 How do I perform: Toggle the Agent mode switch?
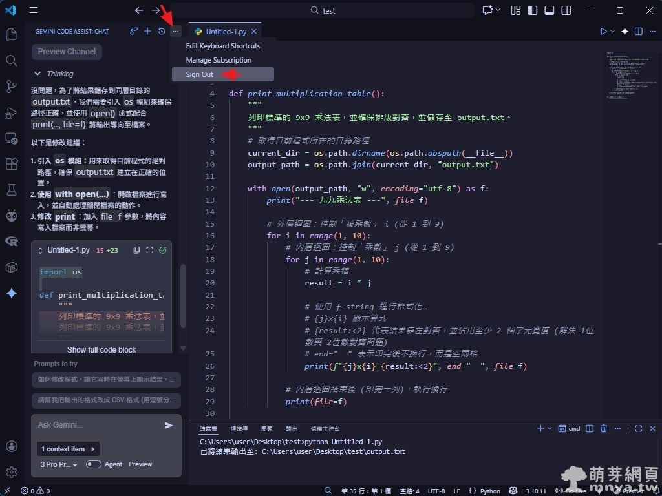click(94, 464)
